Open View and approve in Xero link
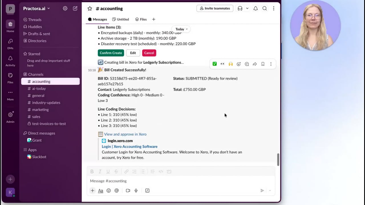This screenshot has height=205, width=365. coord(125,134)
